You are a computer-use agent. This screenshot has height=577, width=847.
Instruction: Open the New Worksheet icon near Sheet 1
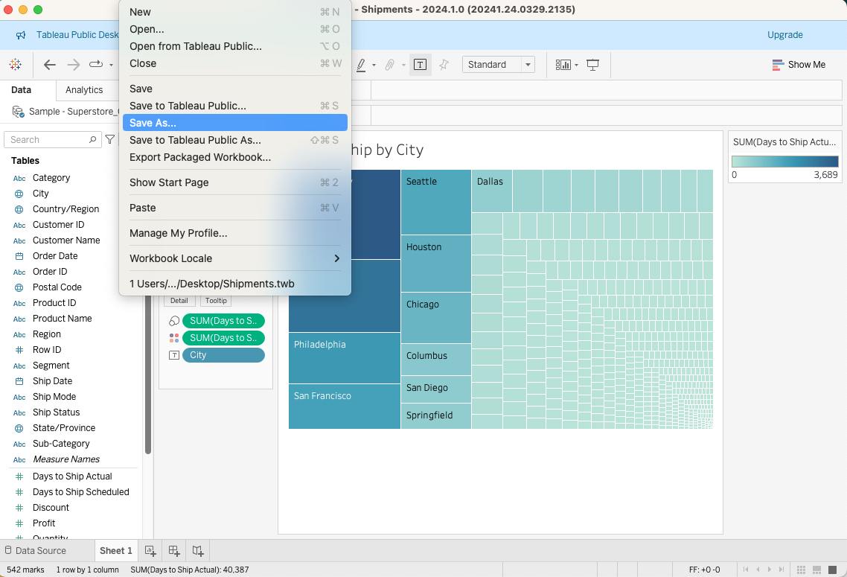(150, 550)
